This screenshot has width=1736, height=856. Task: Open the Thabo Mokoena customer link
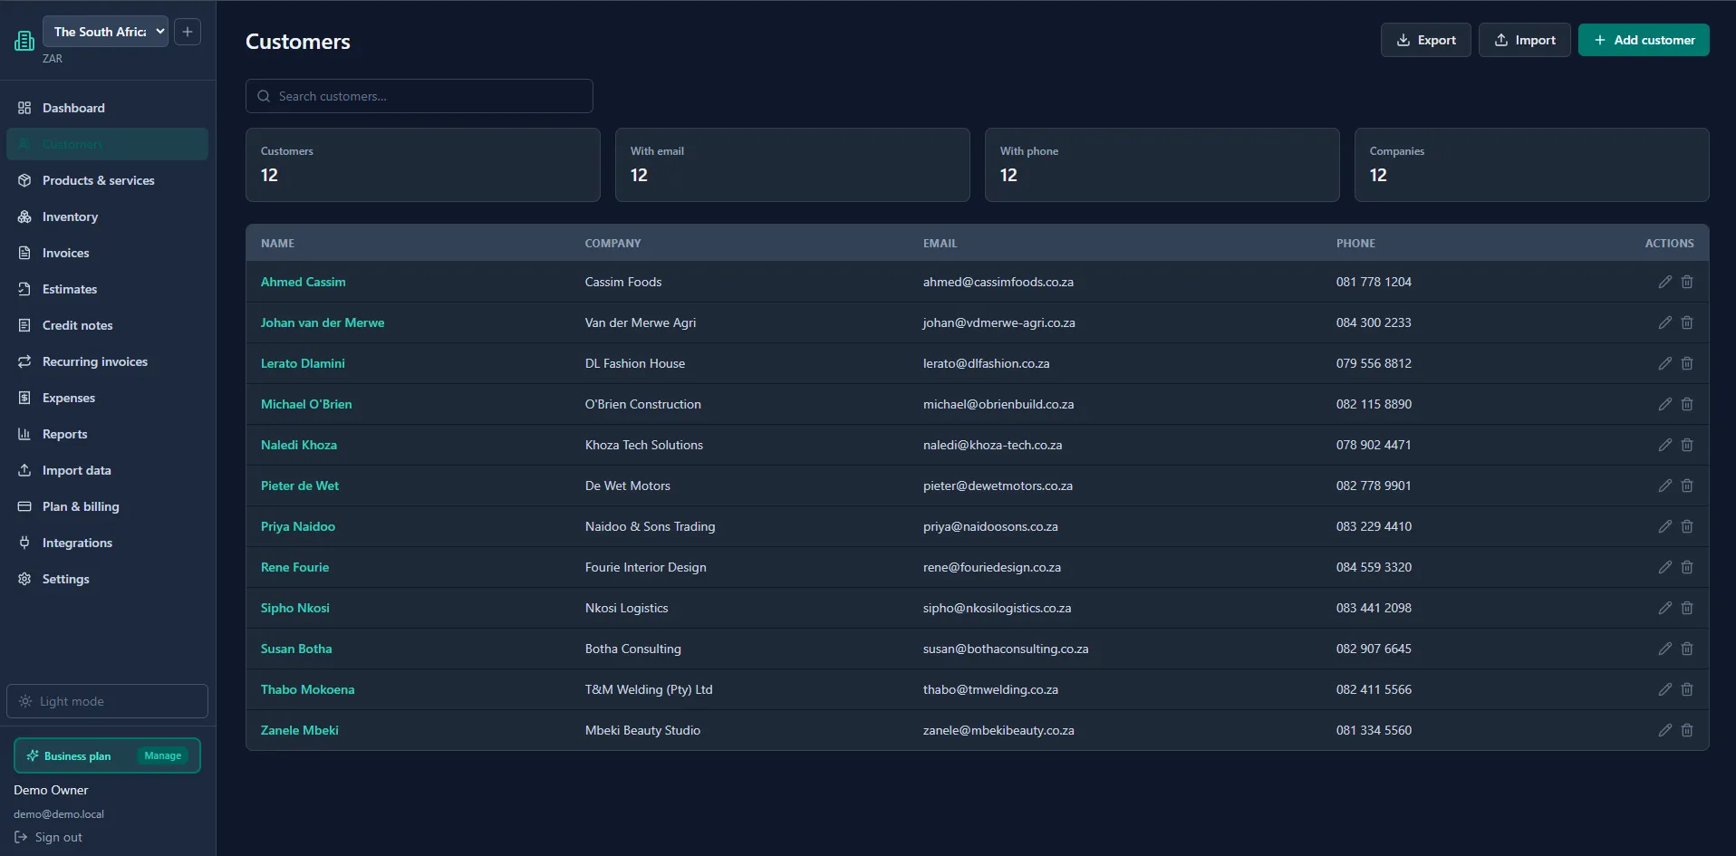tap(308, 689)
